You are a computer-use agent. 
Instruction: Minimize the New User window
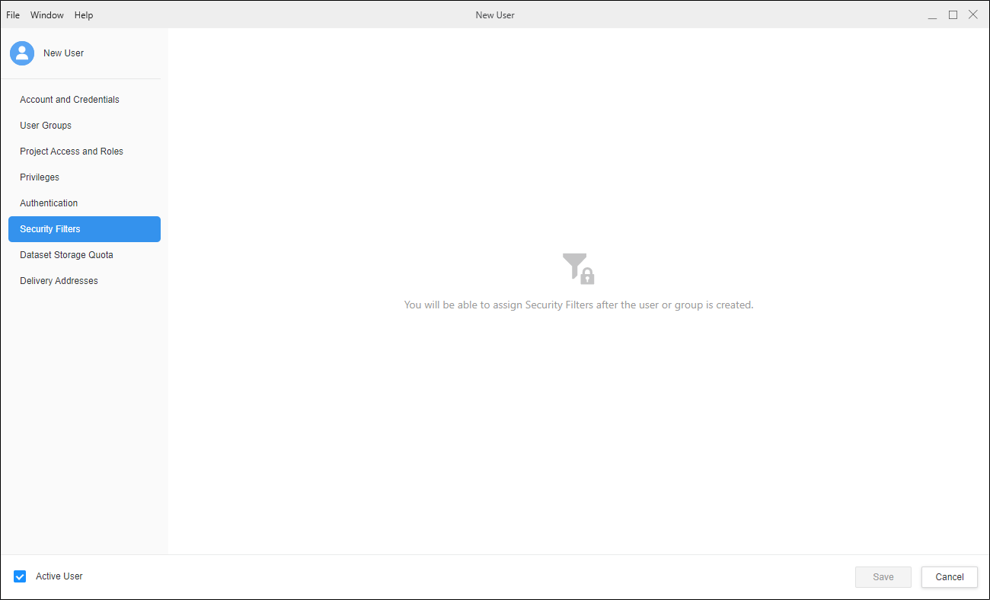(932, 15)
